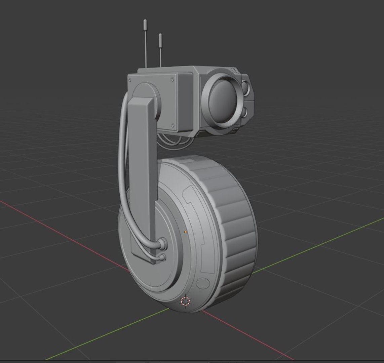The width and height of the screenshot is (384, 363).
Task: Select the robot's large round eye lens
Action: pyautogui.click(x=223, y=100)
